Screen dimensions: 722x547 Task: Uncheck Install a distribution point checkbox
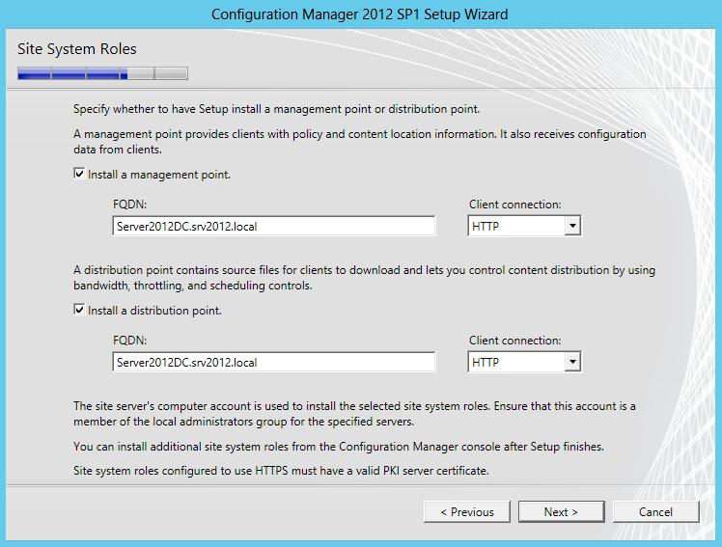(x=79, y=310)
